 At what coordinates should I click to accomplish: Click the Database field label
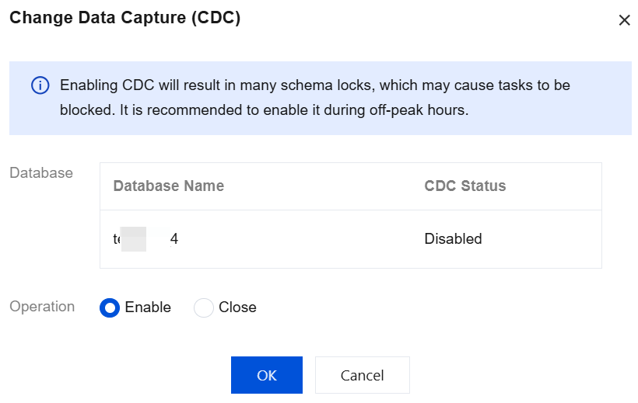[41, 173]
